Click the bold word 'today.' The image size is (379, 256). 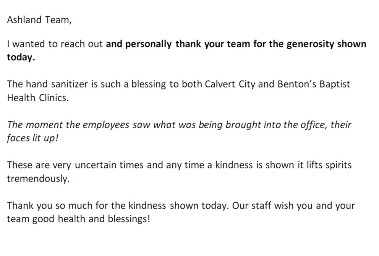21,58
